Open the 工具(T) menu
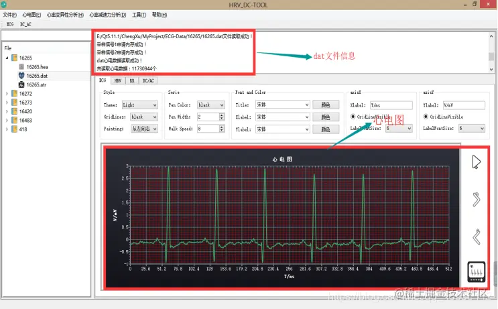The width and height of the screenshot is (498, 309). tap(139, 15)
